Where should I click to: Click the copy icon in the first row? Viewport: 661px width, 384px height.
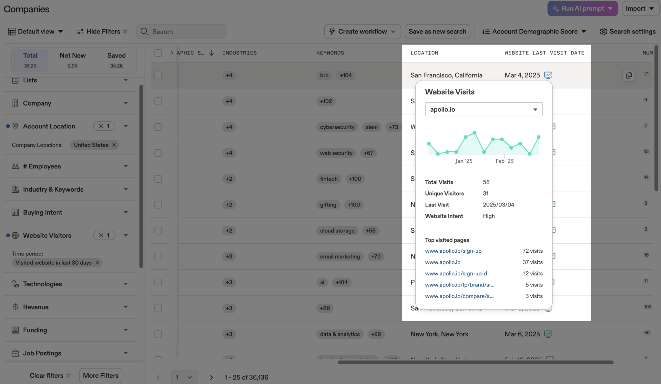pos(629,75)
